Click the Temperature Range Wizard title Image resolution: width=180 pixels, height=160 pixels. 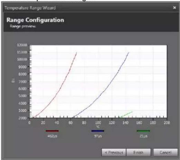coord(30,8)
